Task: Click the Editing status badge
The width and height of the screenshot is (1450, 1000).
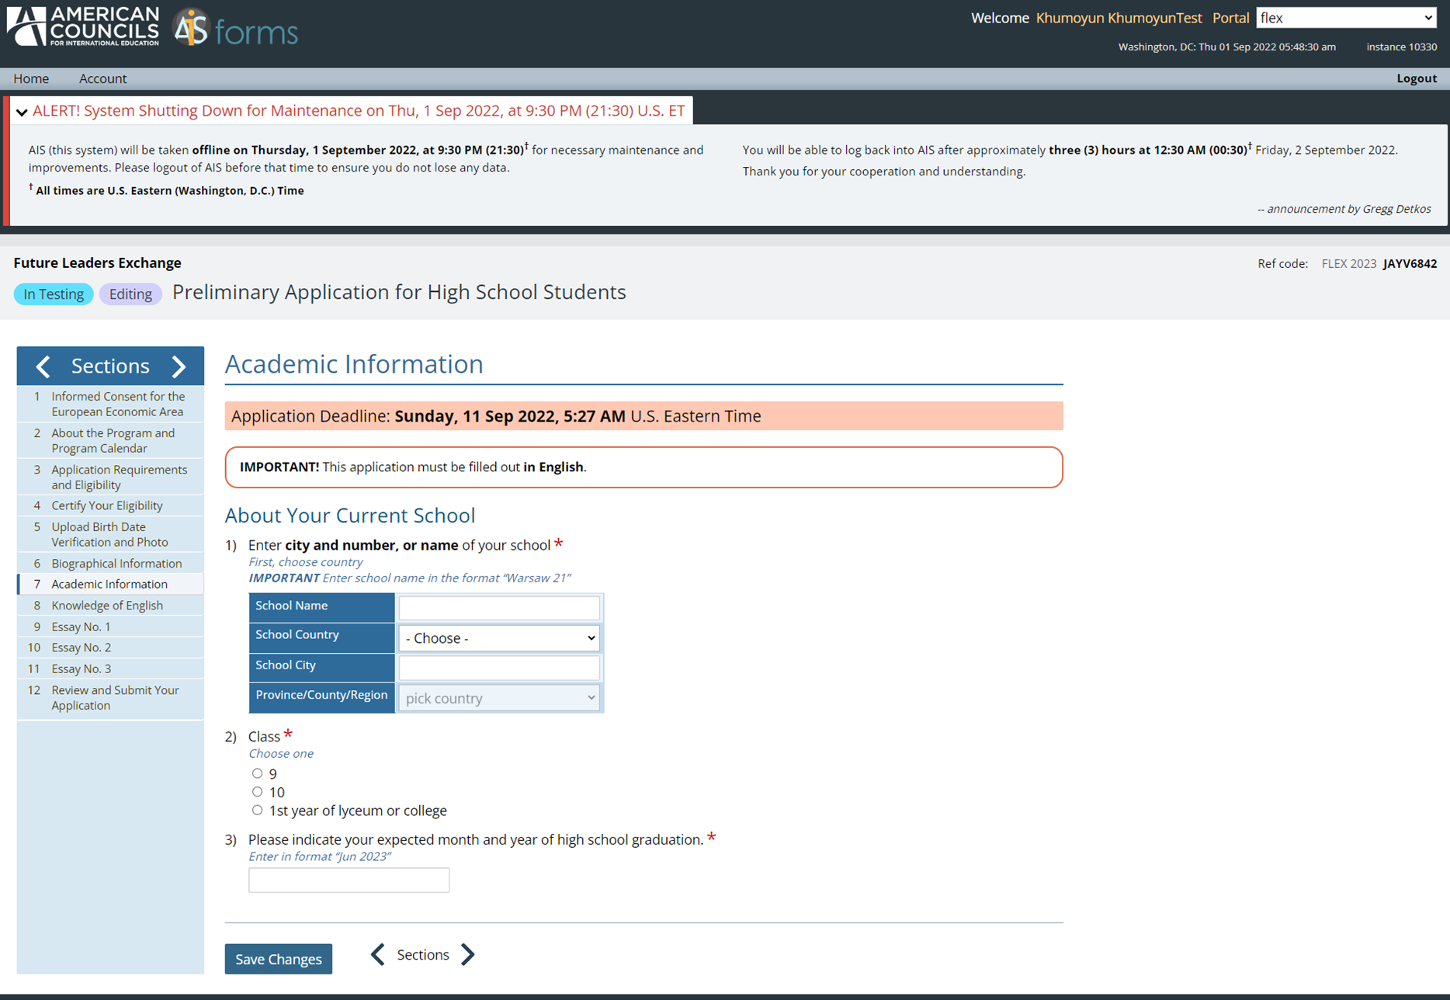Action: tap(130, 294)
